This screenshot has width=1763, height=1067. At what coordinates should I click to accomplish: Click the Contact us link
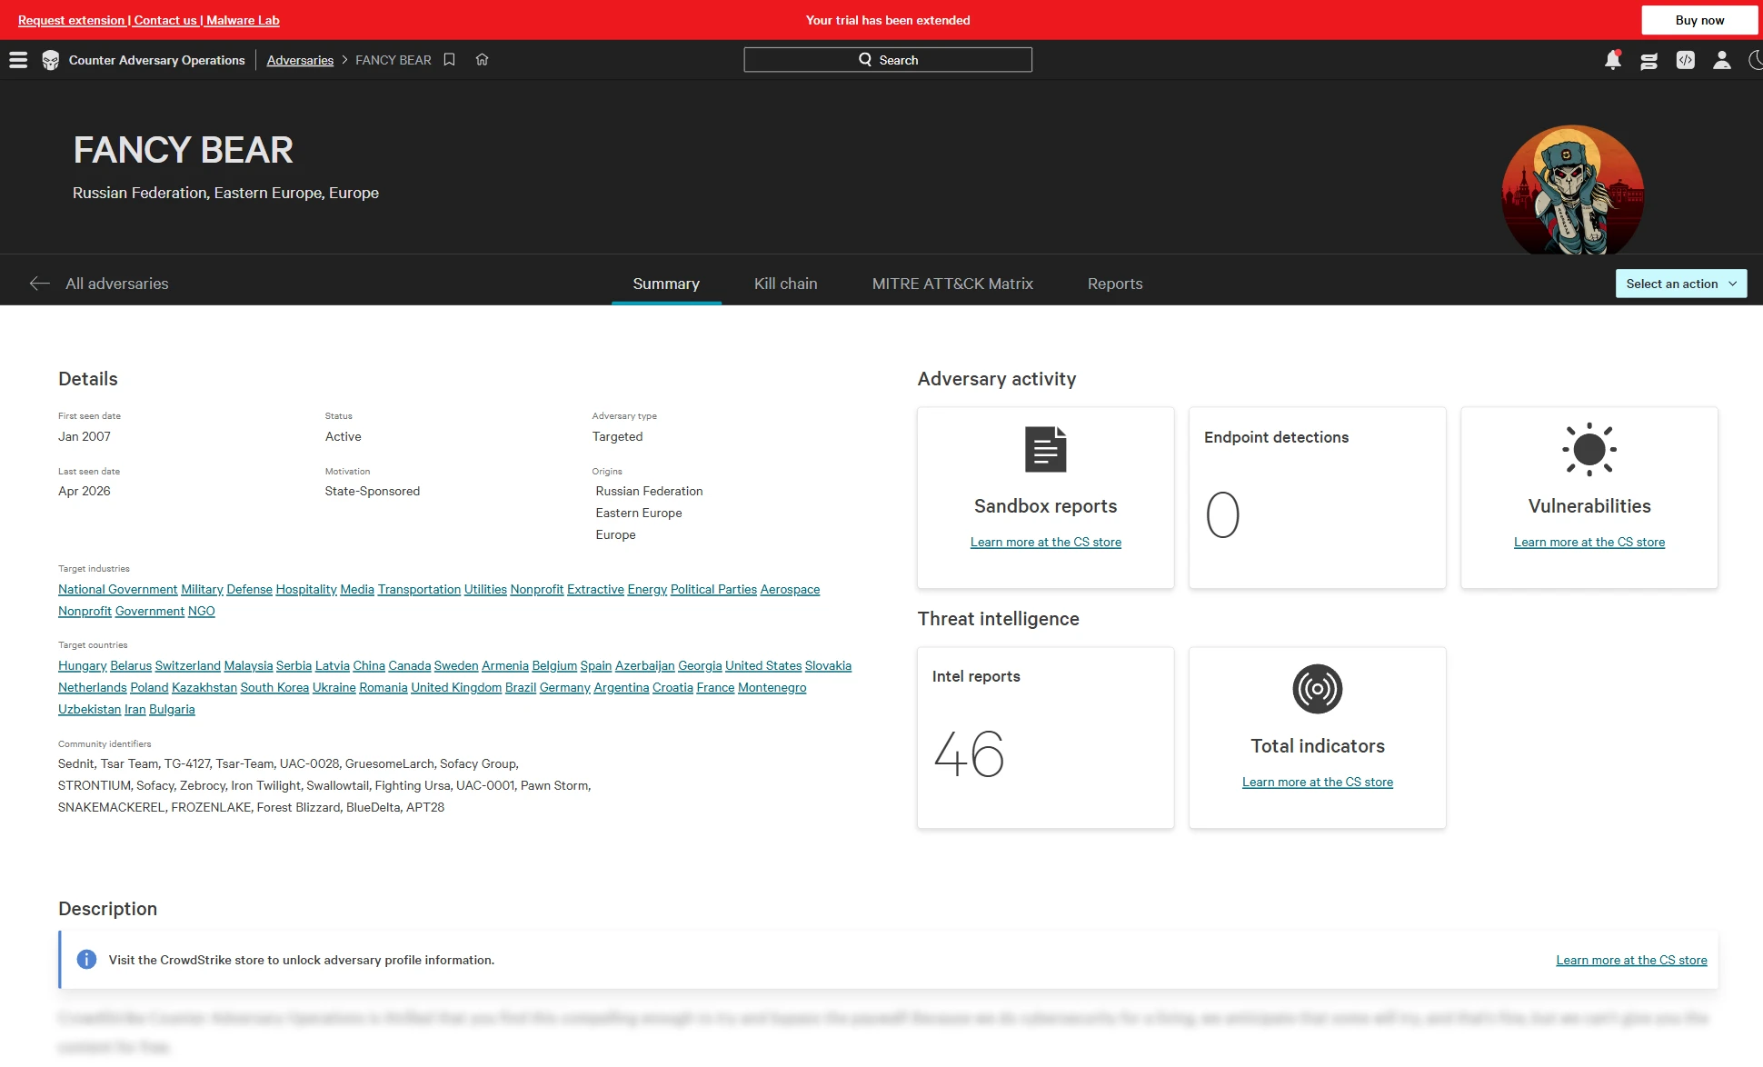[165, 20]
